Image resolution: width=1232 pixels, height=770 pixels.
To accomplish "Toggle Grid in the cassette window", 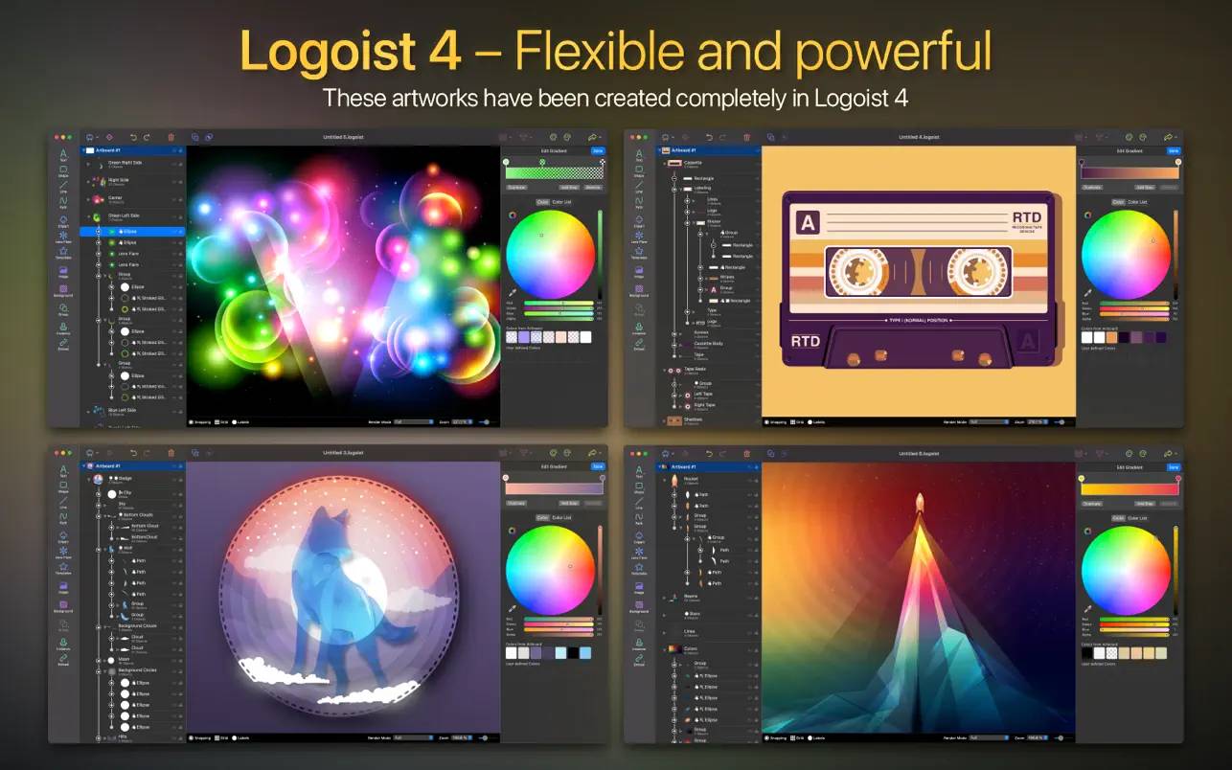I will coord(796,421).
